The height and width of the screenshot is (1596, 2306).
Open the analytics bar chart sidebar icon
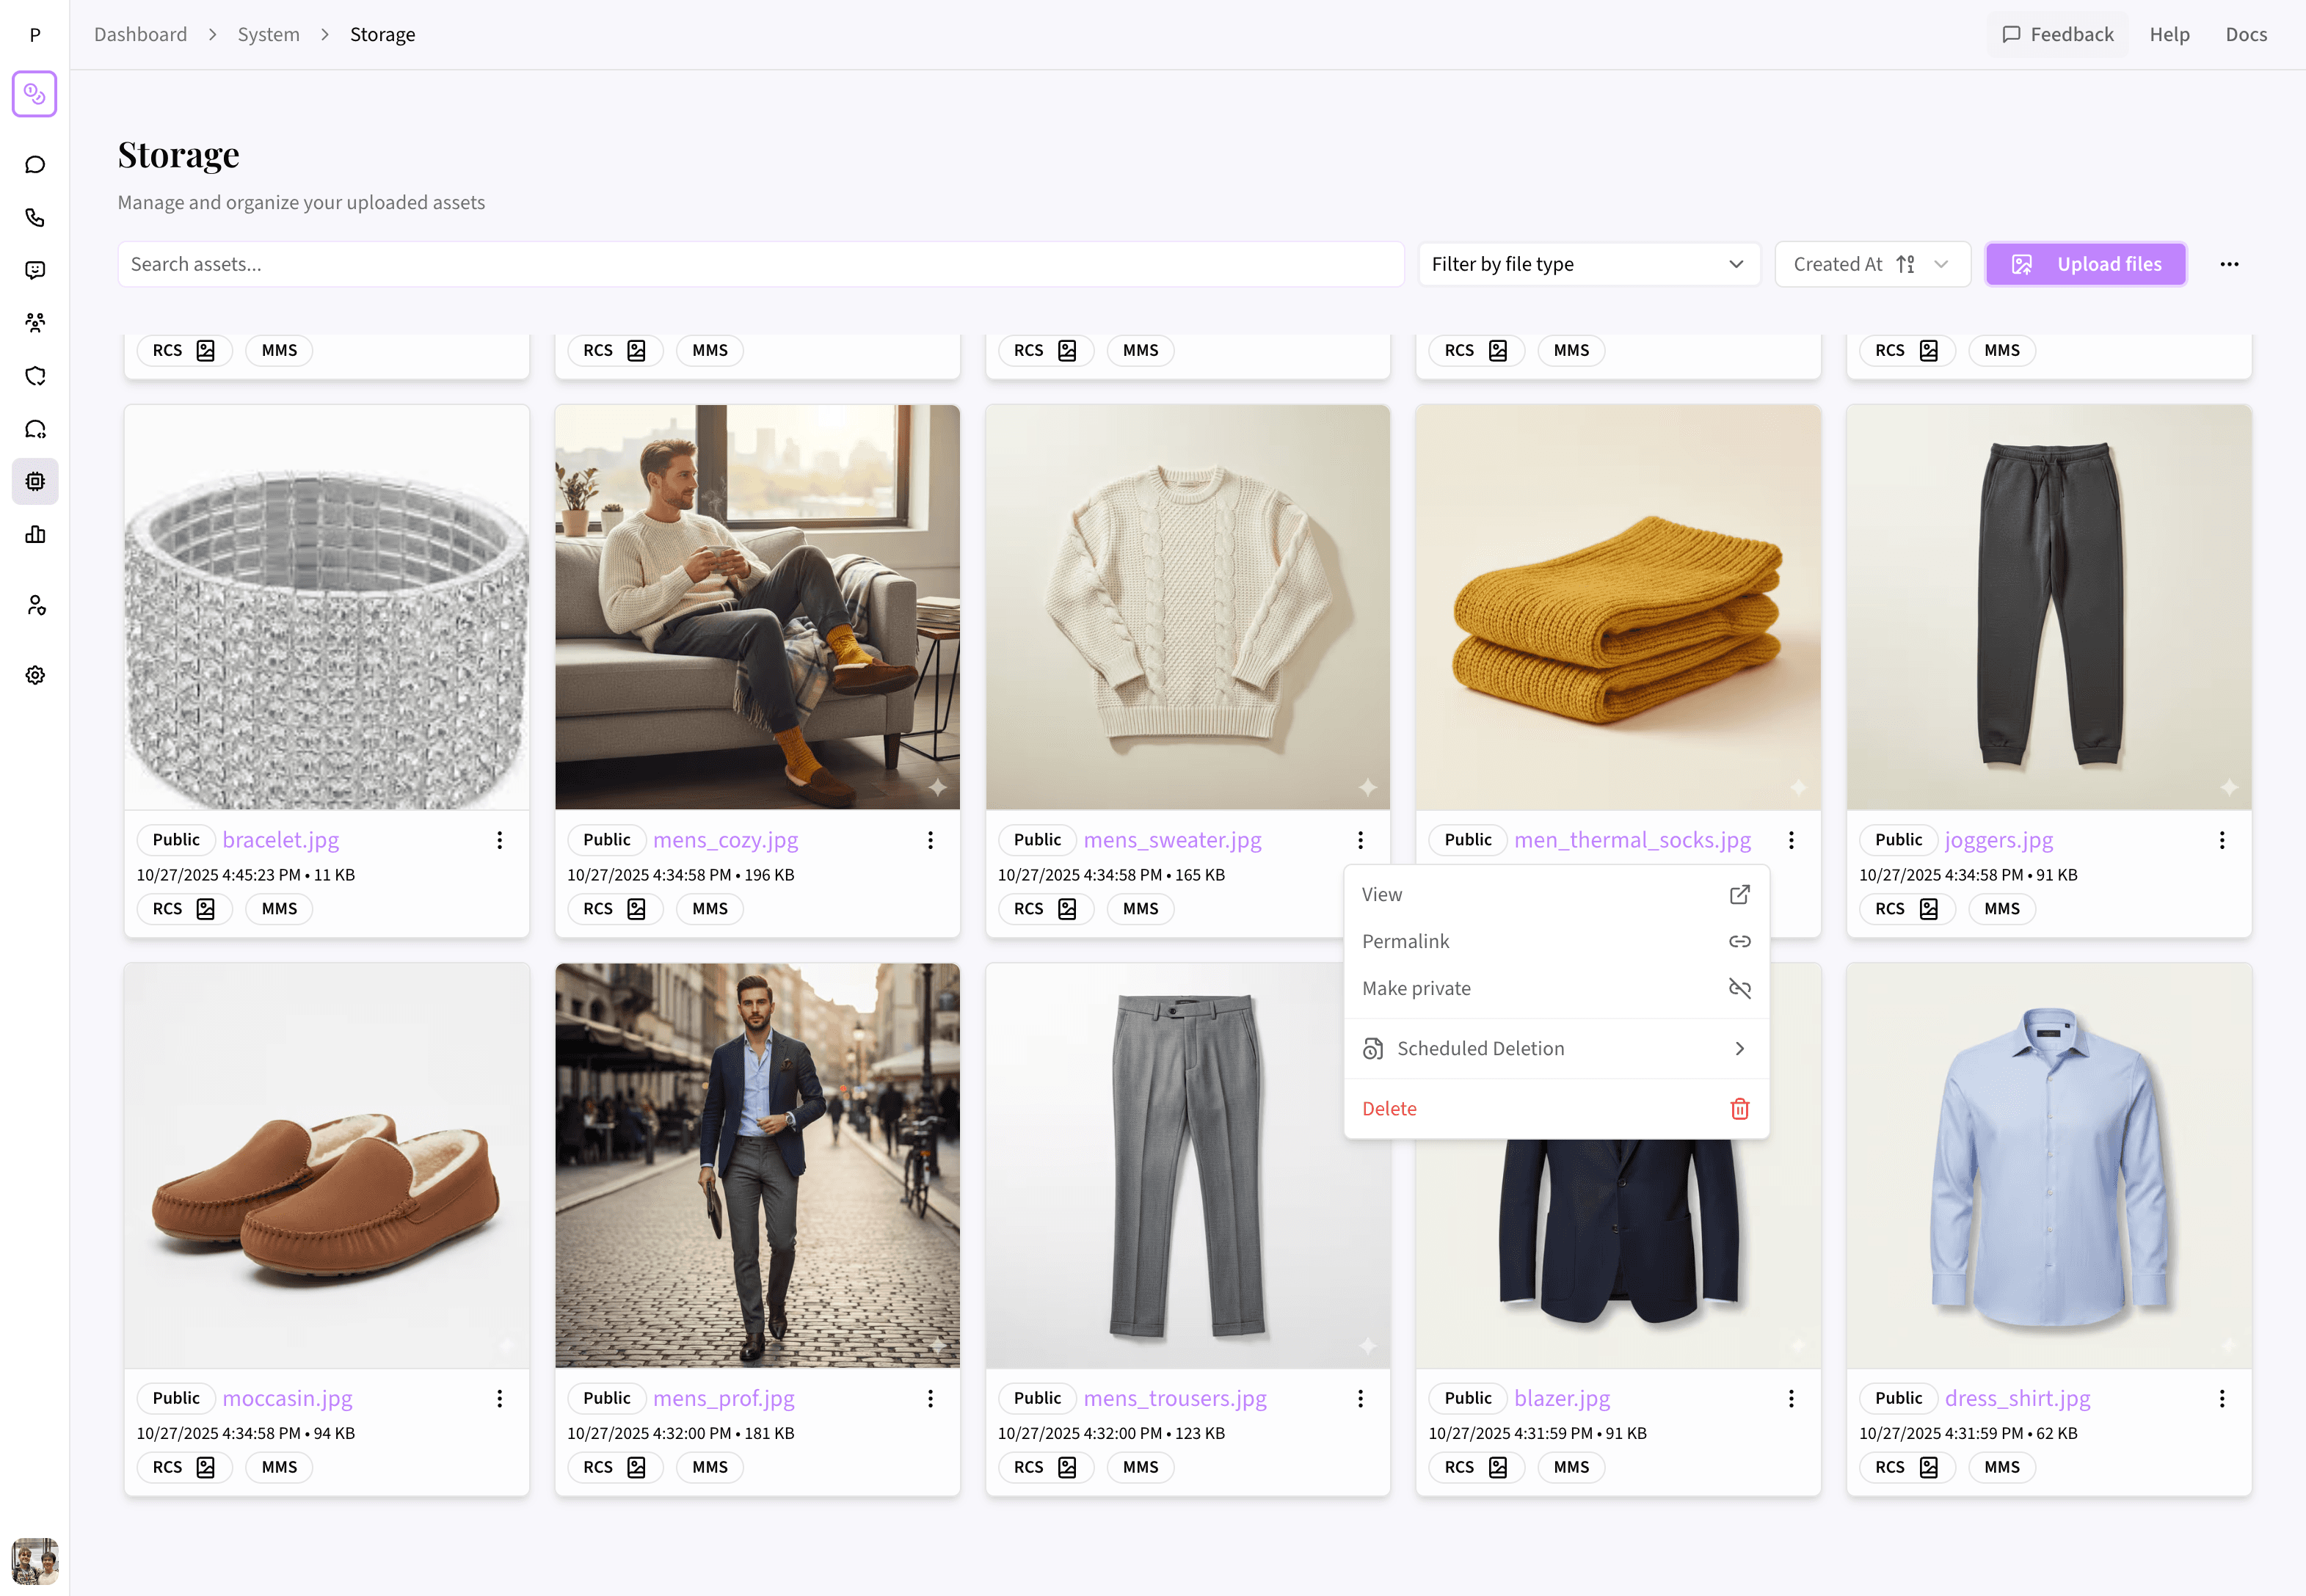click(35, 534)
